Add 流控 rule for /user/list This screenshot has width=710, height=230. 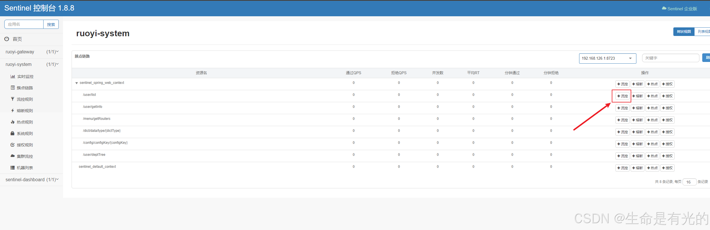click(622, 96)
